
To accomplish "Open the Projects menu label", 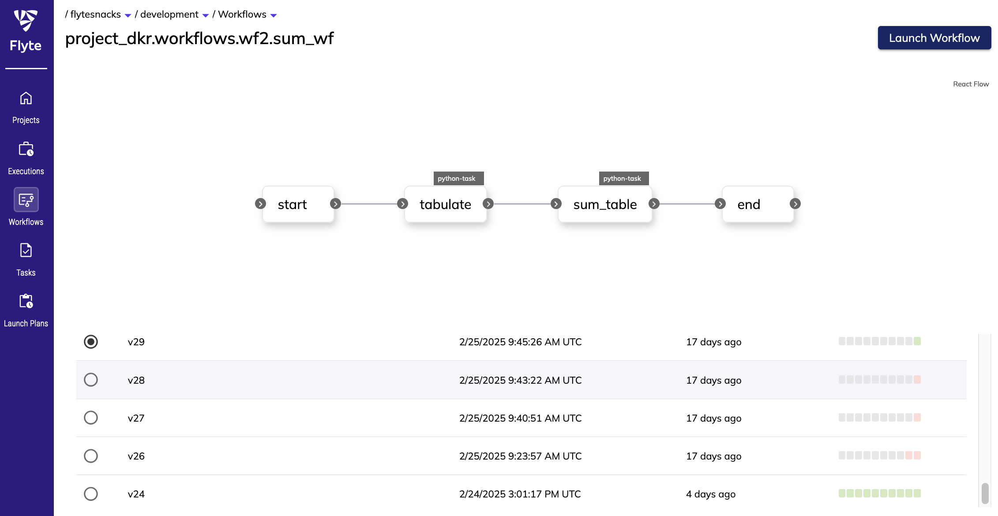I will click(x=26, y=120).
